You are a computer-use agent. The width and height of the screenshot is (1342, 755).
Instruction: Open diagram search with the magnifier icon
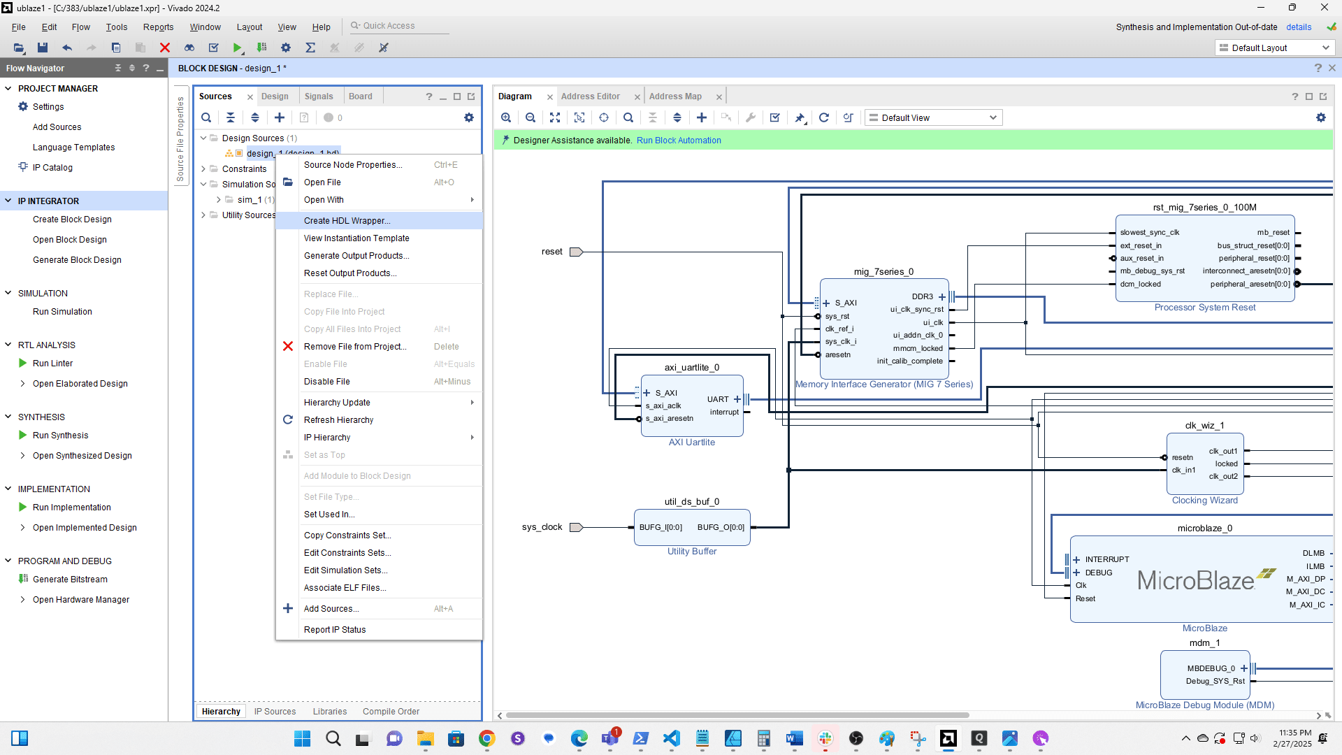(628, 117)
